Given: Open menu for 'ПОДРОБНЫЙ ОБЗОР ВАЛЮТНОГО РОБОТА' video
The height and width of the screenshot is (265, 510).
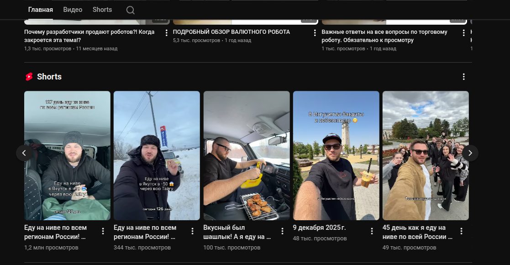Looking at the screenshot, I should tap(315, 32).
